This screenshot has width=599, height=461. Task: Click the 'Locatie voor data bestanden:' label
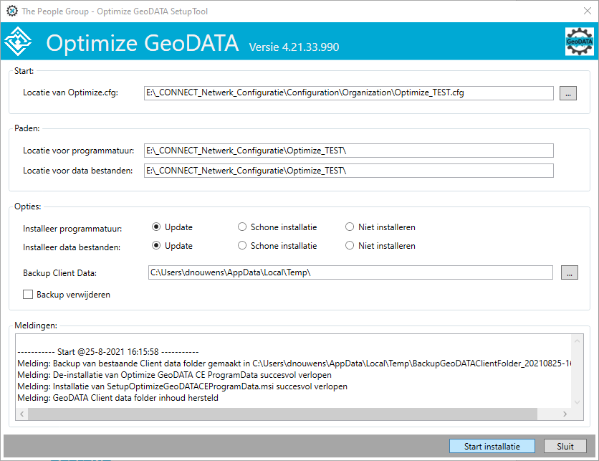tap(78, 171)
